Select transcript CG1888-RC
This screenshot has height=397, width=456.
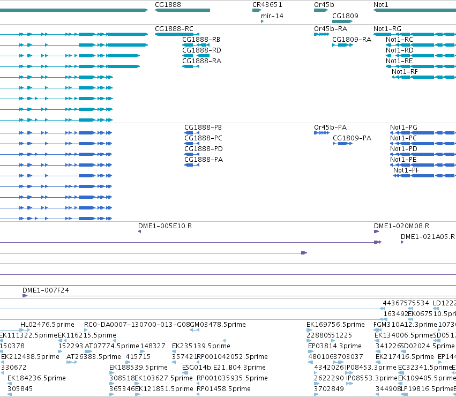tap(177, 34)
